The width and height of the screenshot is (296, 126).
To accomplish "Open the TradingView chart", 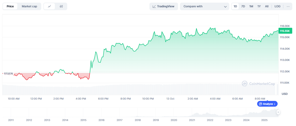I will [x=164, y=6].
